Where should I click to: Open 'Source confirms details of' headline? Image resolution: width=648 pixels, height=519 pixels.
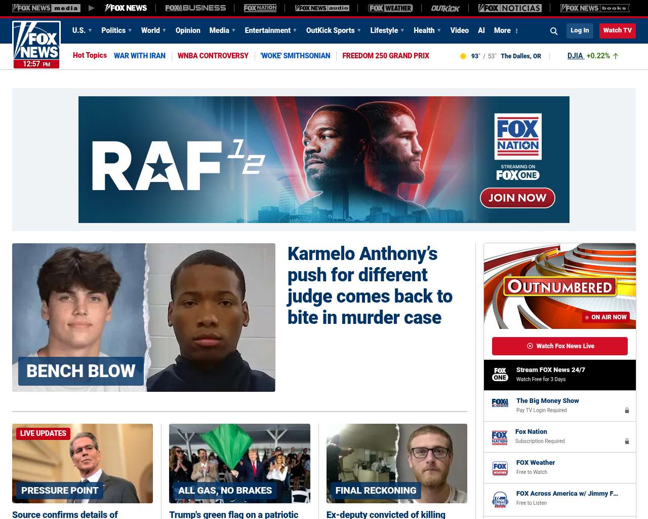pyautogui.click(x=65, y=514)
